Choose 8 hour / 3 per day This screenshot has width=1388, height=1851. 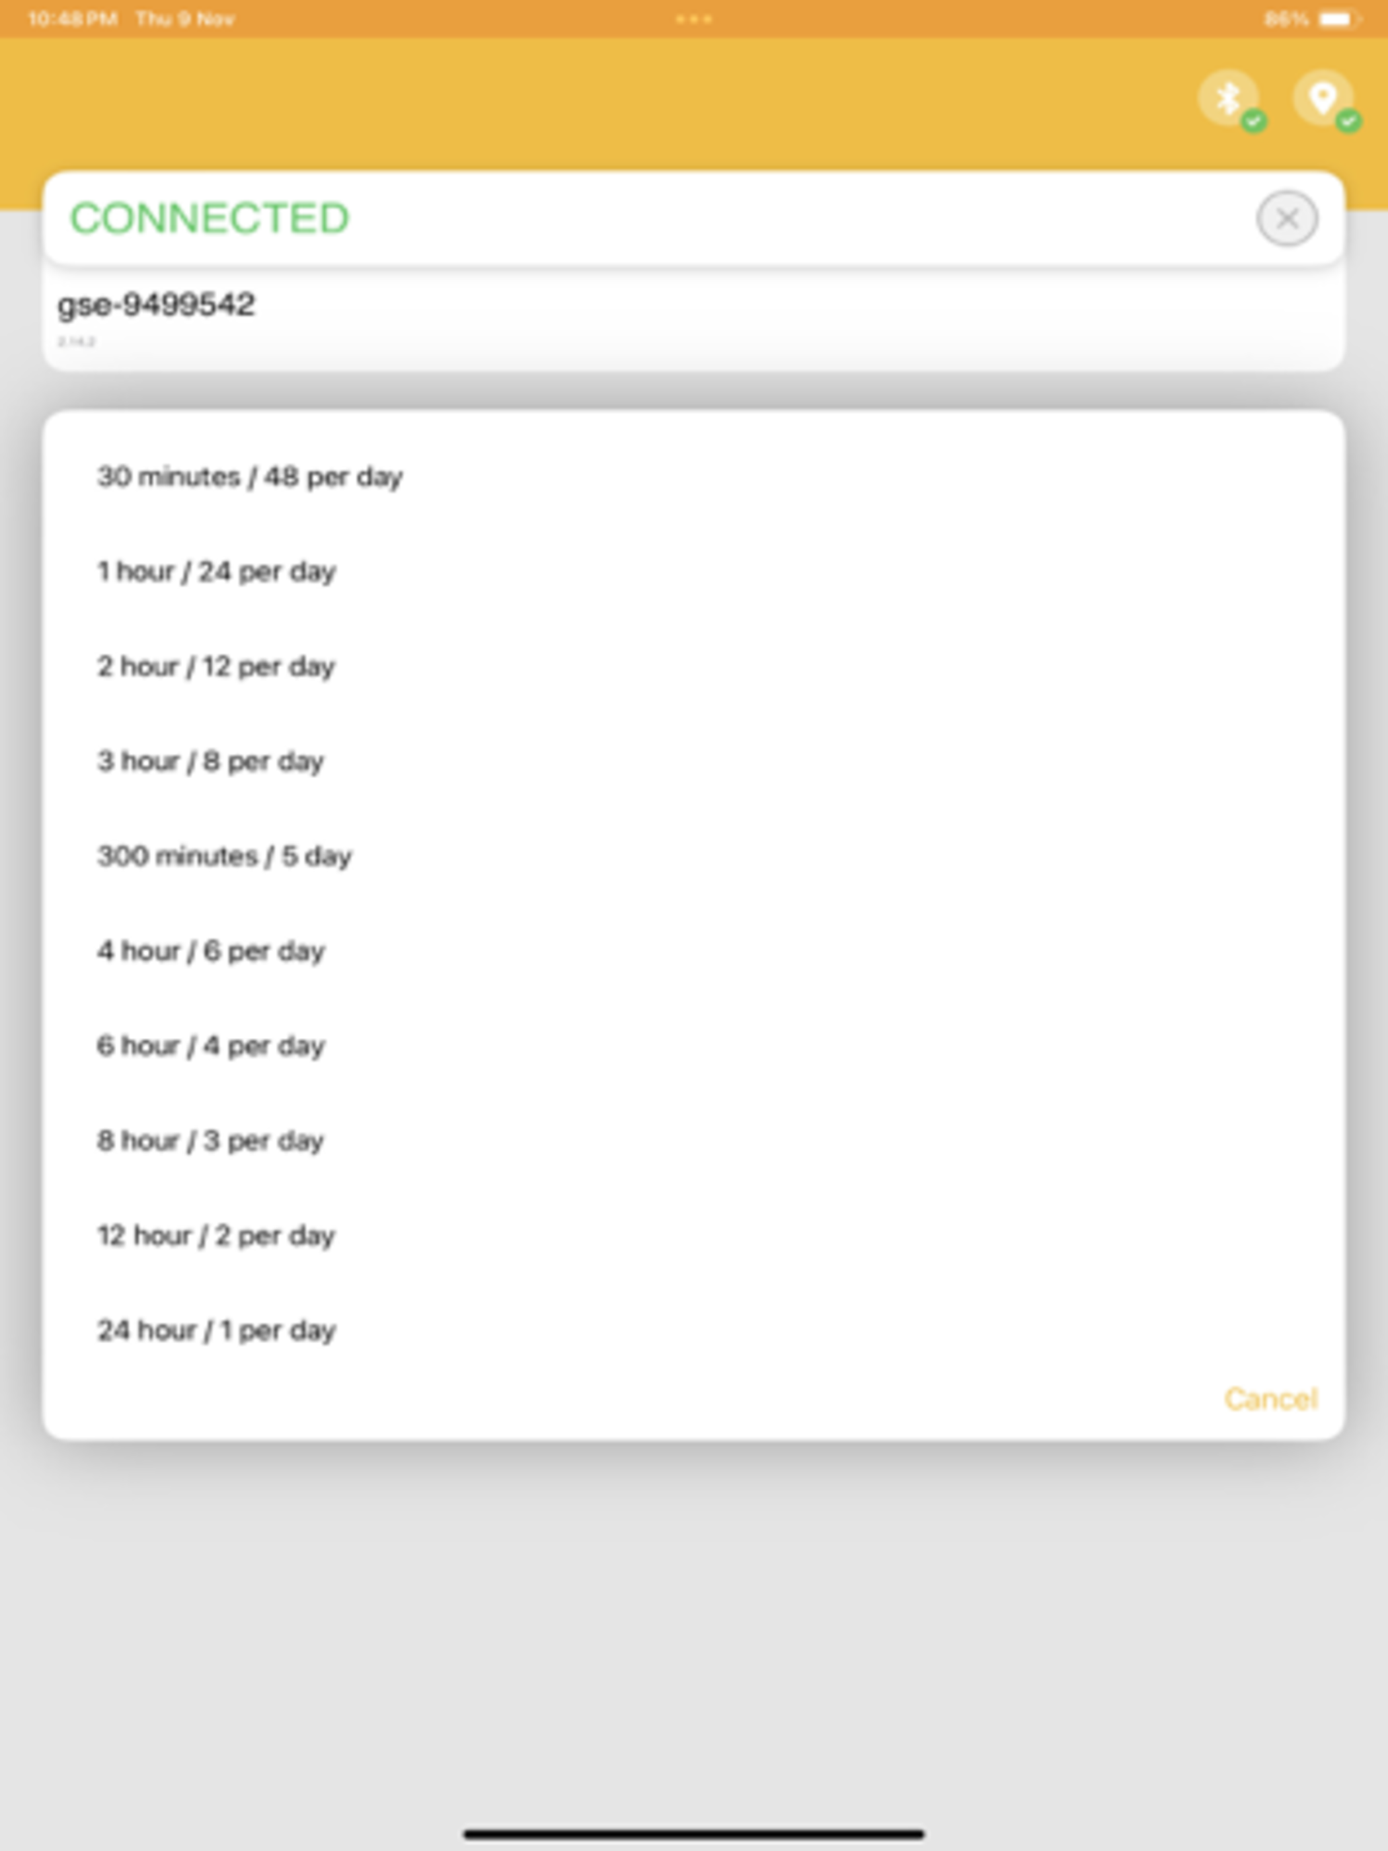click(x=693, y=1141)
